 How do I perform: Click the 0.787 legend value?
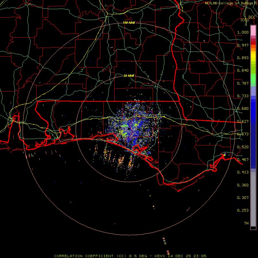coord(243,83)
